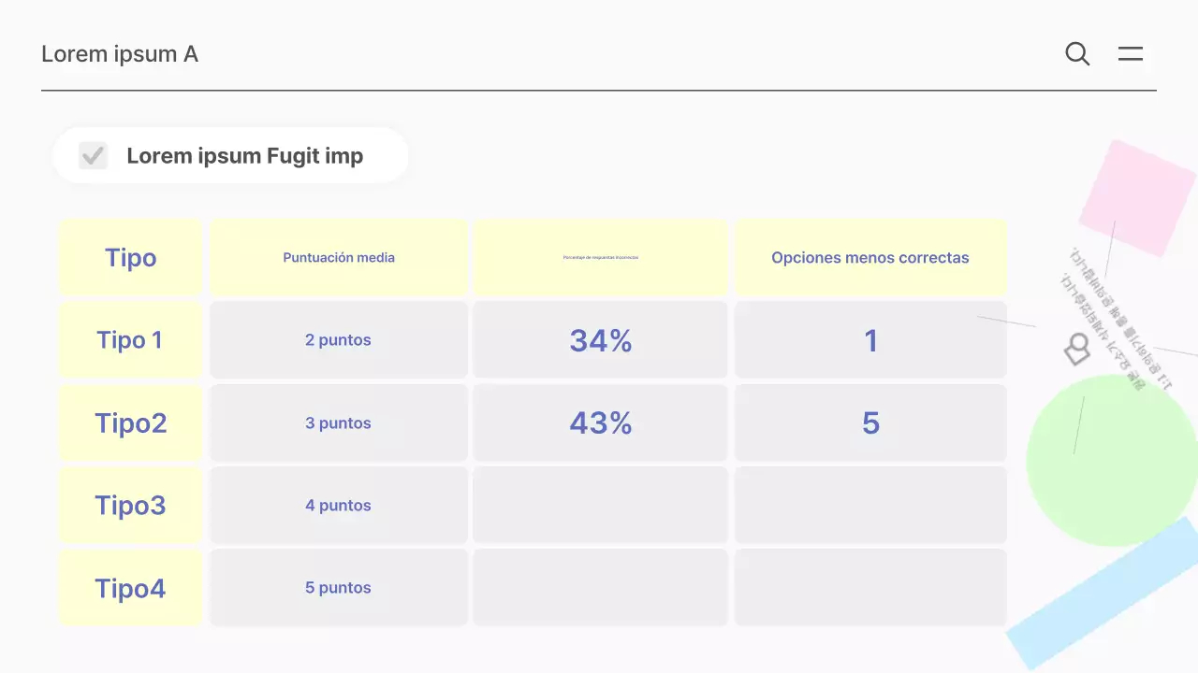Click the Lorem ipsum Fugit imp label

(x=244, y=156)
